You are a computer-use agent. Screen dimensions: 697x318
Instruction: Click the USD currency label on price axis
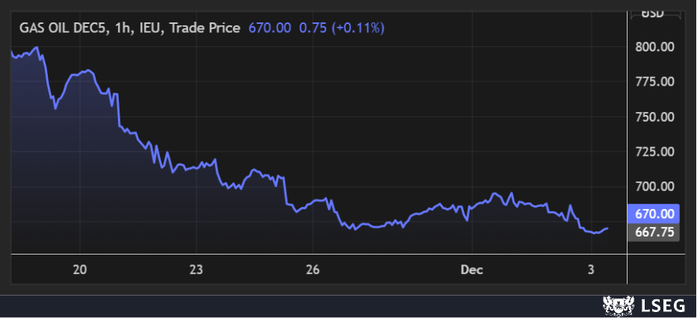click(653, 13)
